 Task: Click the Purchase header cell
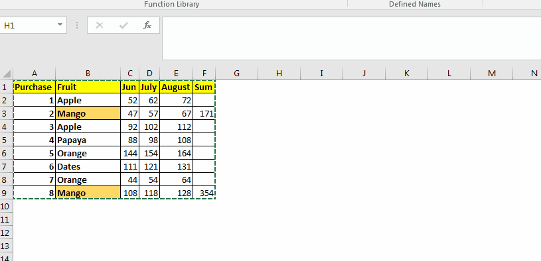(34, 87)
